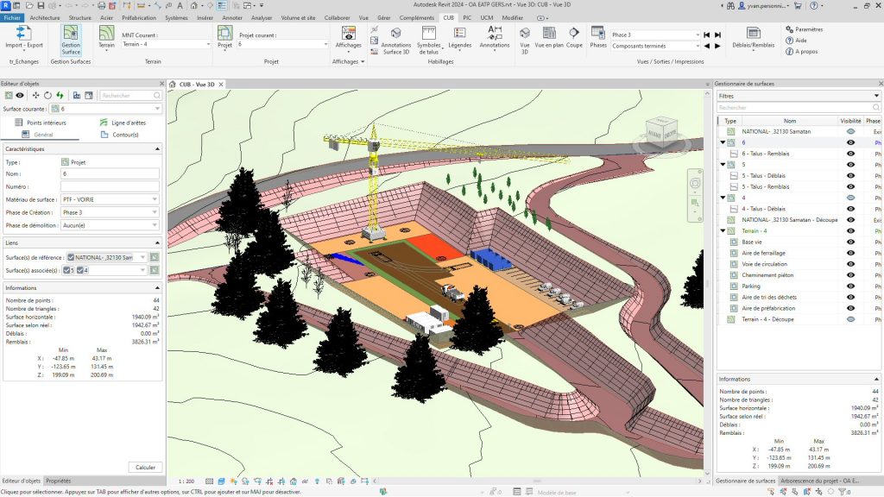Click the Numéro input field

110,186
